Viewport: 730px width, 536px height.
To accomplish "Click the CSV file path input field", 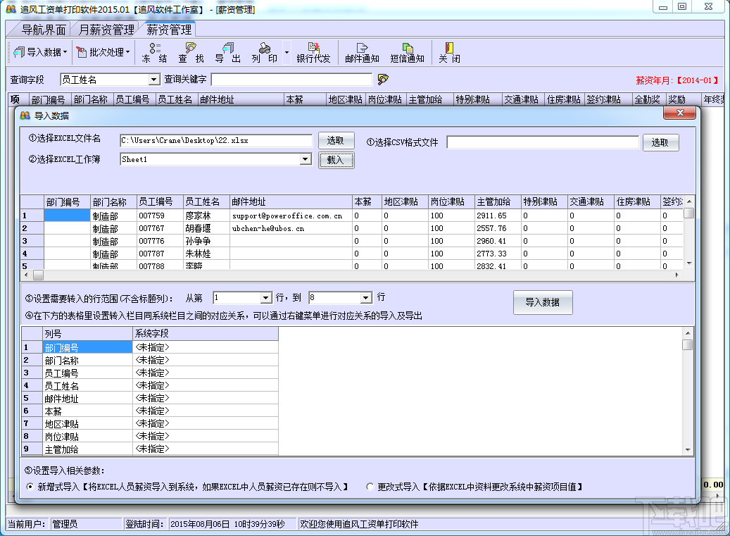I will pos(542,143).
